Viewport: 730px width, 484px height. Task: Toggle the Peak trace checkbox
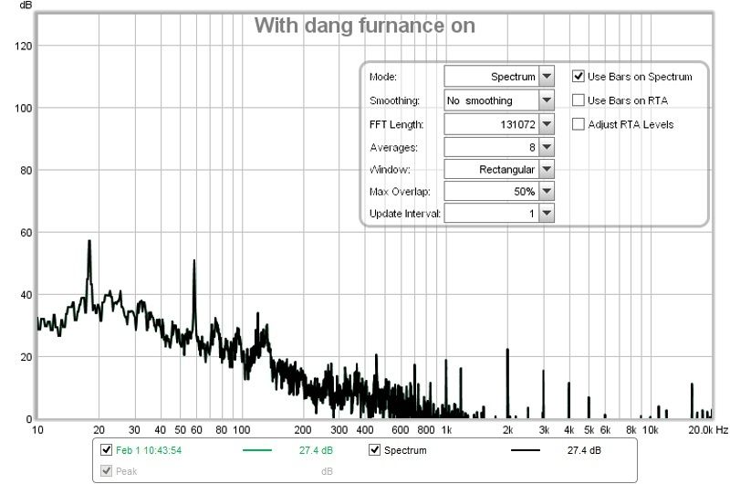pos(106,471)
